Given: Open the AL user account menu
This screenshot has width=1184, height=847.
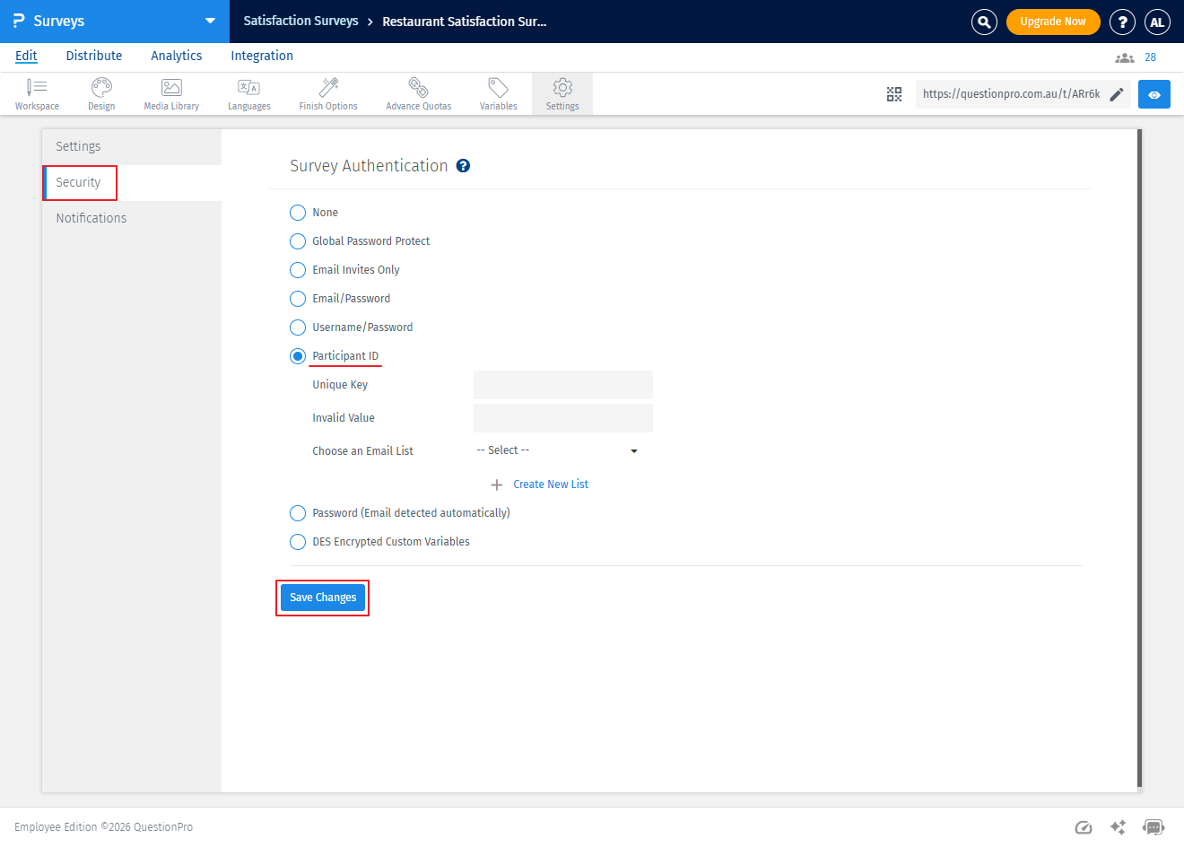Looking at the screenshot, I should click(1157, 22).
